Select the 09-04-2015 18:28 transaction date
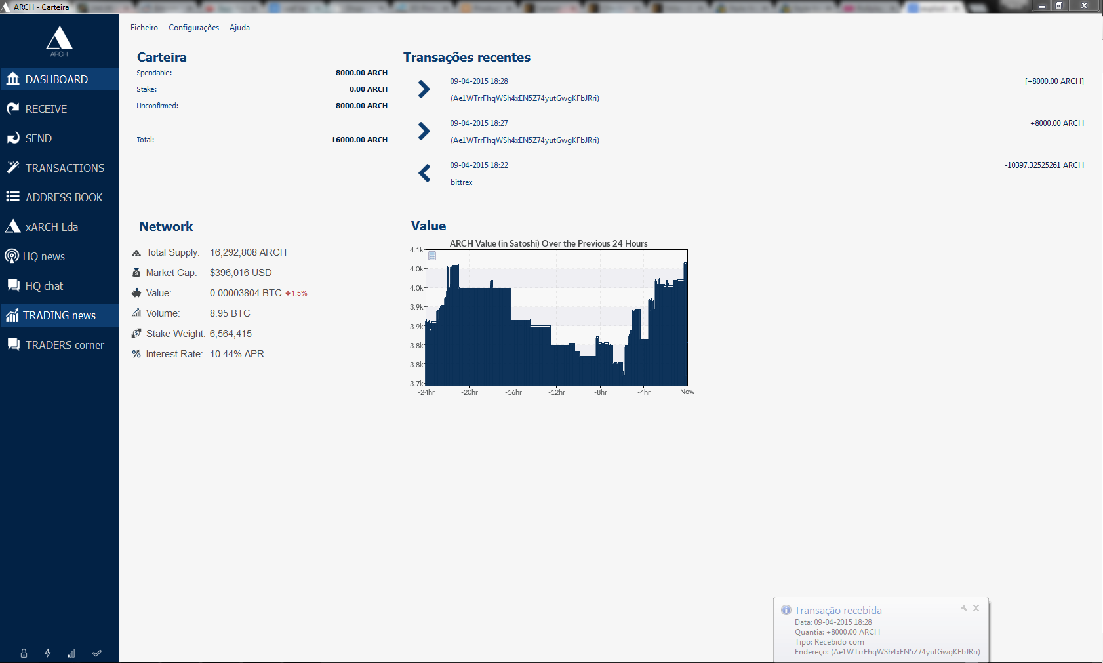 pos(479,81)
